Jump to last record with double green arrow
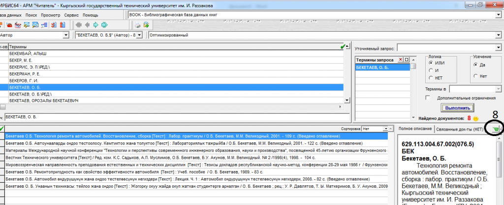 coord(105,25)
